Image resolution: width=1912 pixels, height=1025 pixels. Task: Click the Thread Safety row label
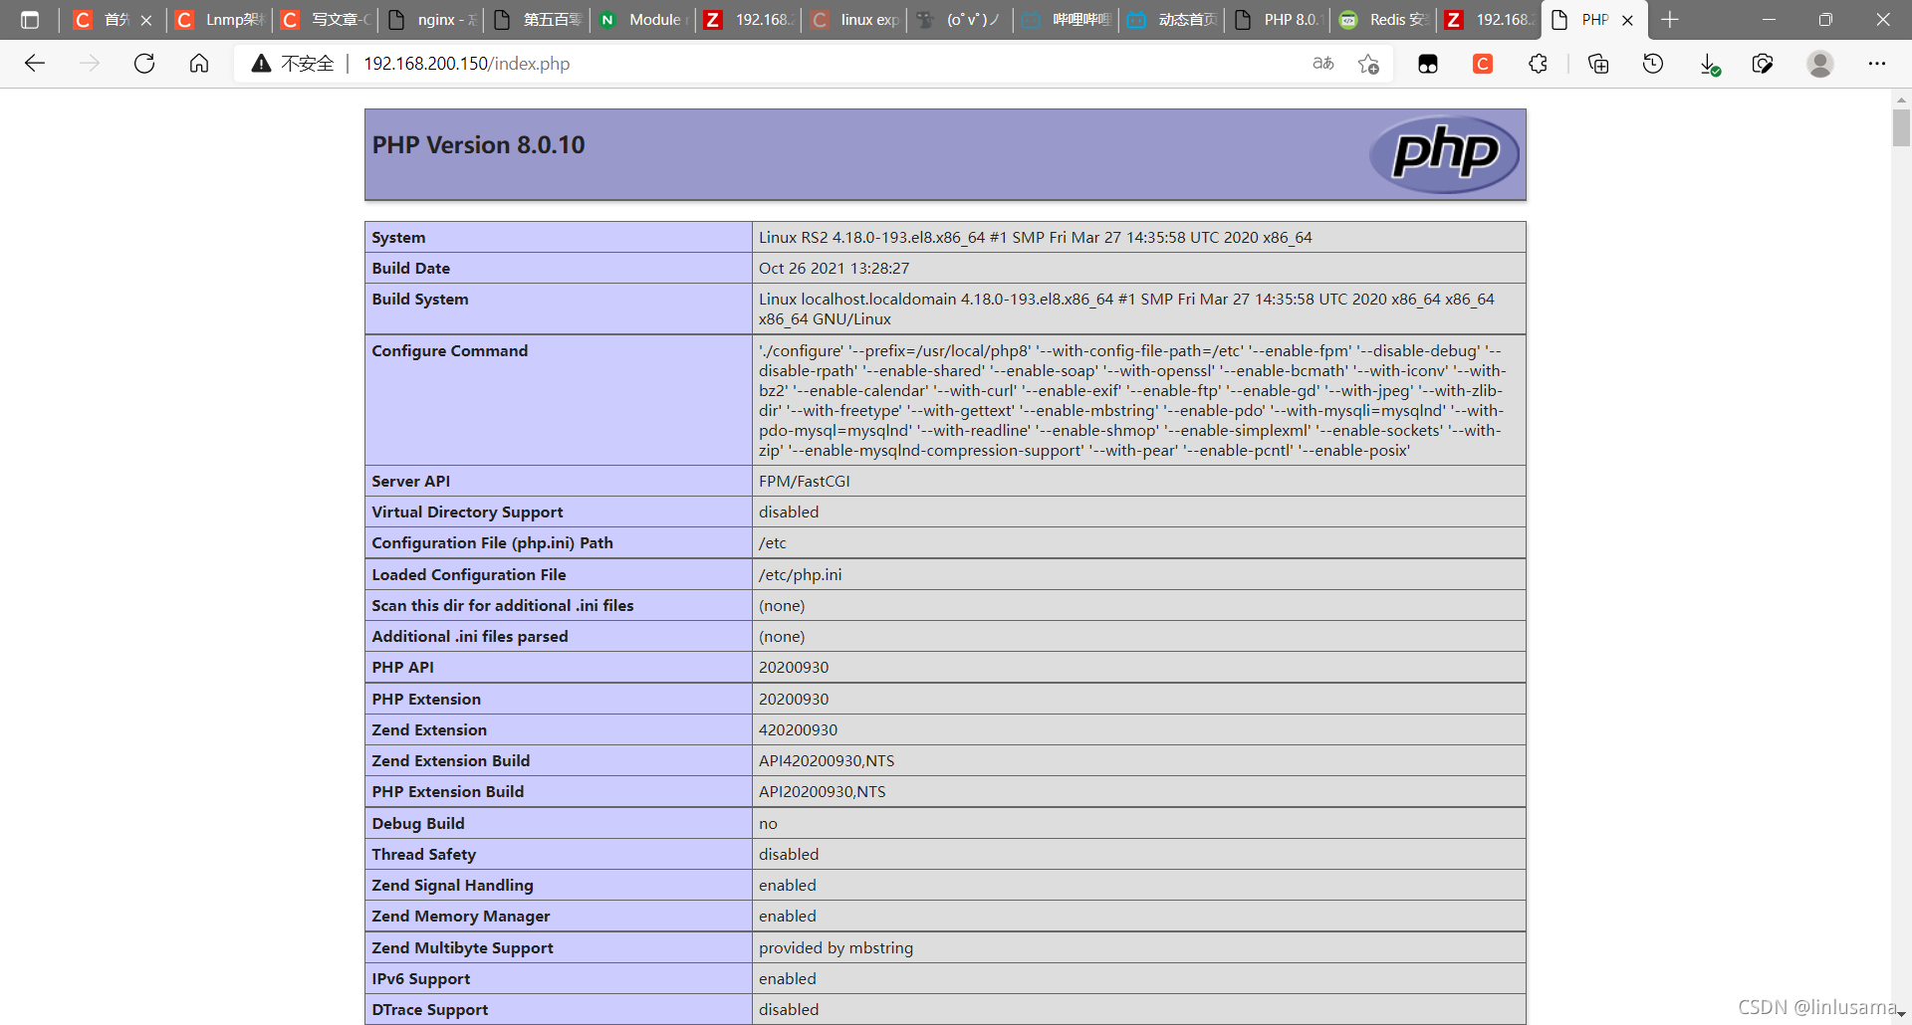423,855
